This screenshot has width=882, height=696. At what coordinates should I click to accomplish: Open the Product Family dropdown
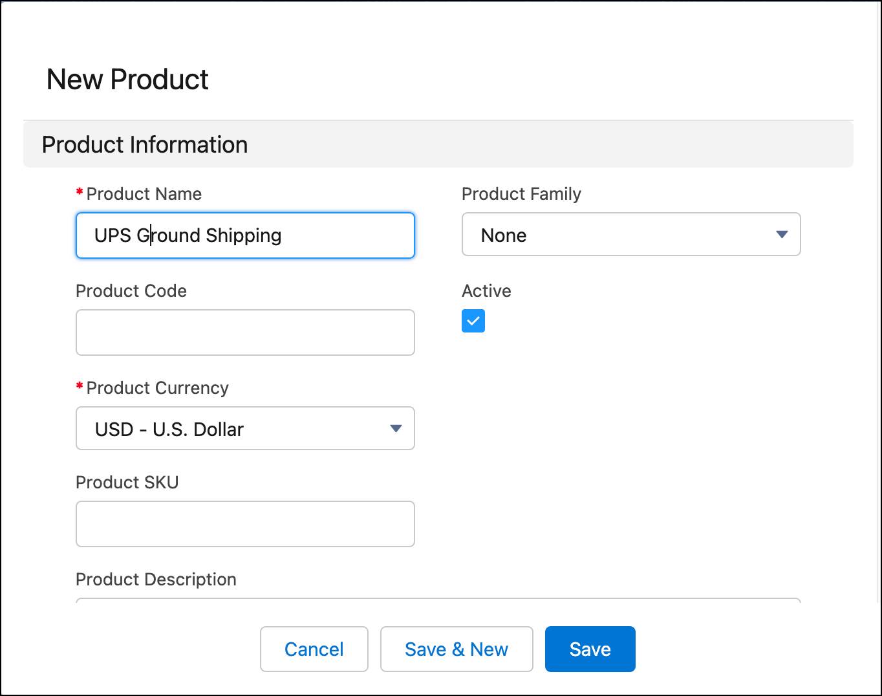click(631, 234)
